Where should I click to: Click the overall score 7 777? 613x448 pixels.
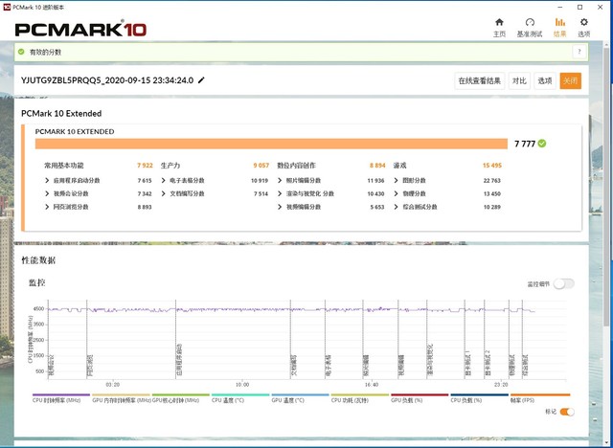525,144
